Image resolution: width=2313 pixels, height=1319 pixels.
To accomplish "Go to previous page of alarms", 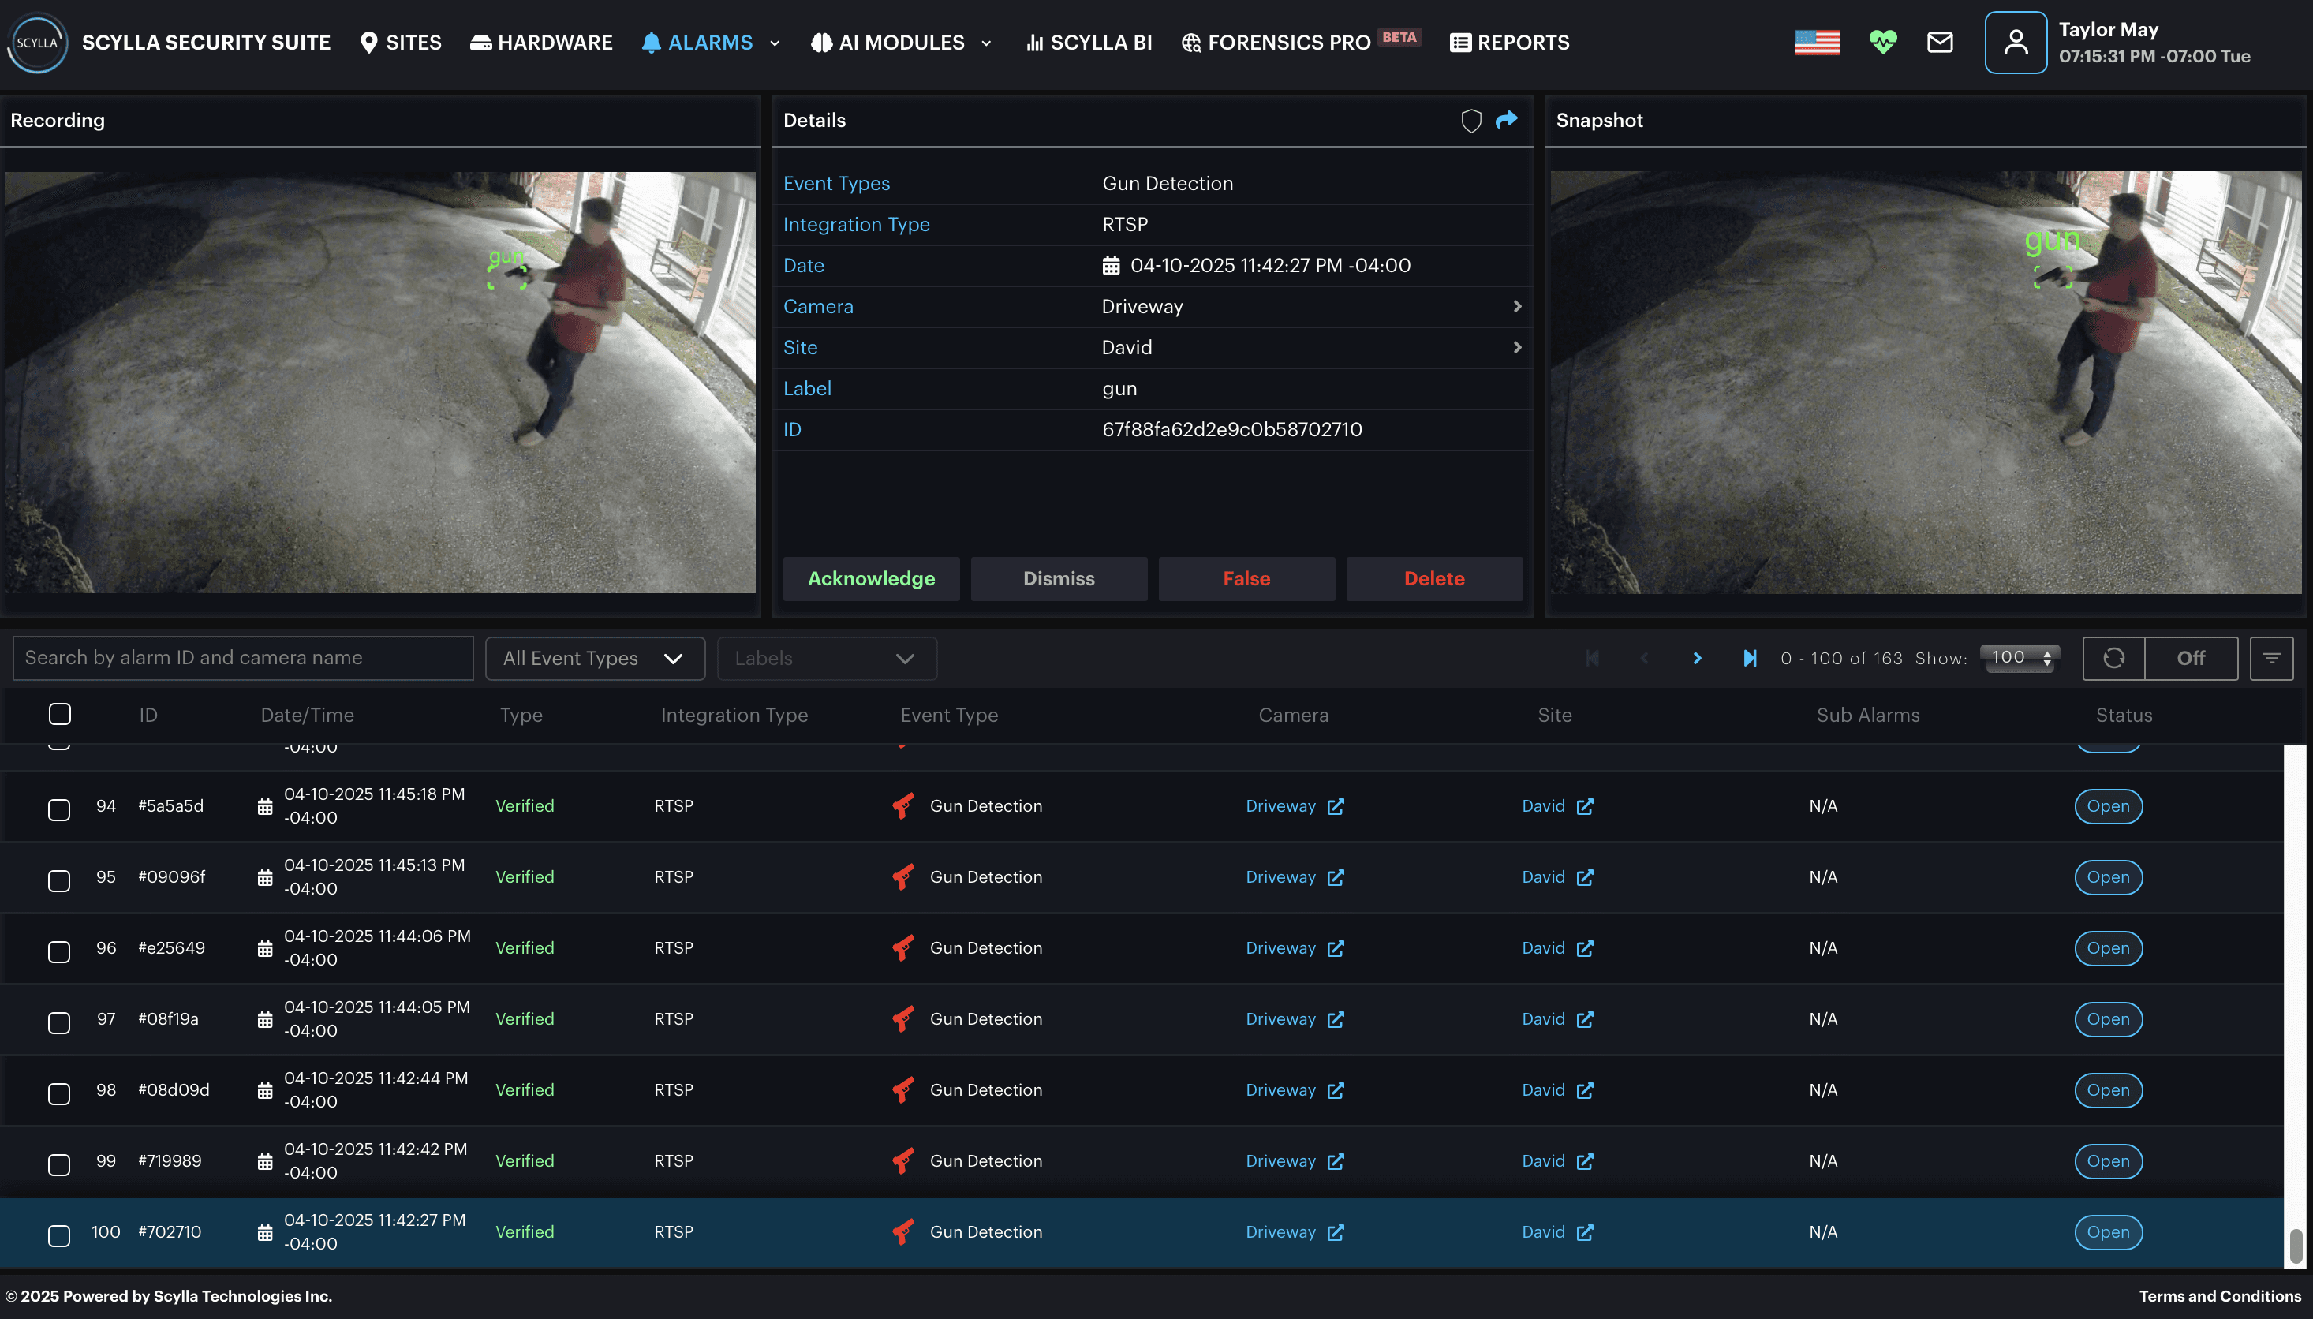I will [1645, 659].
